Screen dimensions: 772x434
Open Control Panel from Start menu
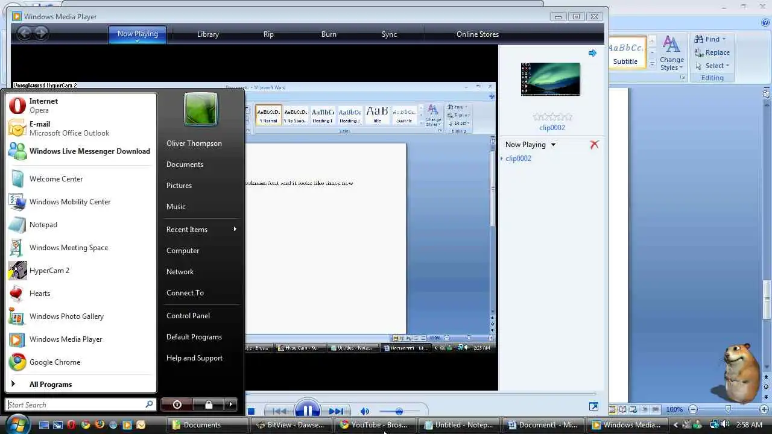pos(188,316)
